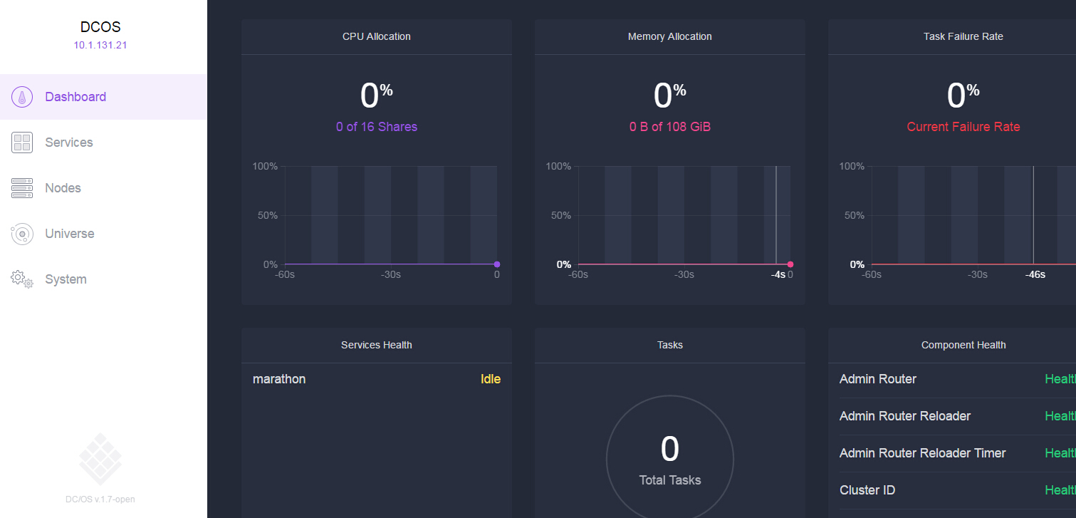Click the Services grid icon
The image size is (1076, 518).
pyautogui.click(x=22, y=143)
